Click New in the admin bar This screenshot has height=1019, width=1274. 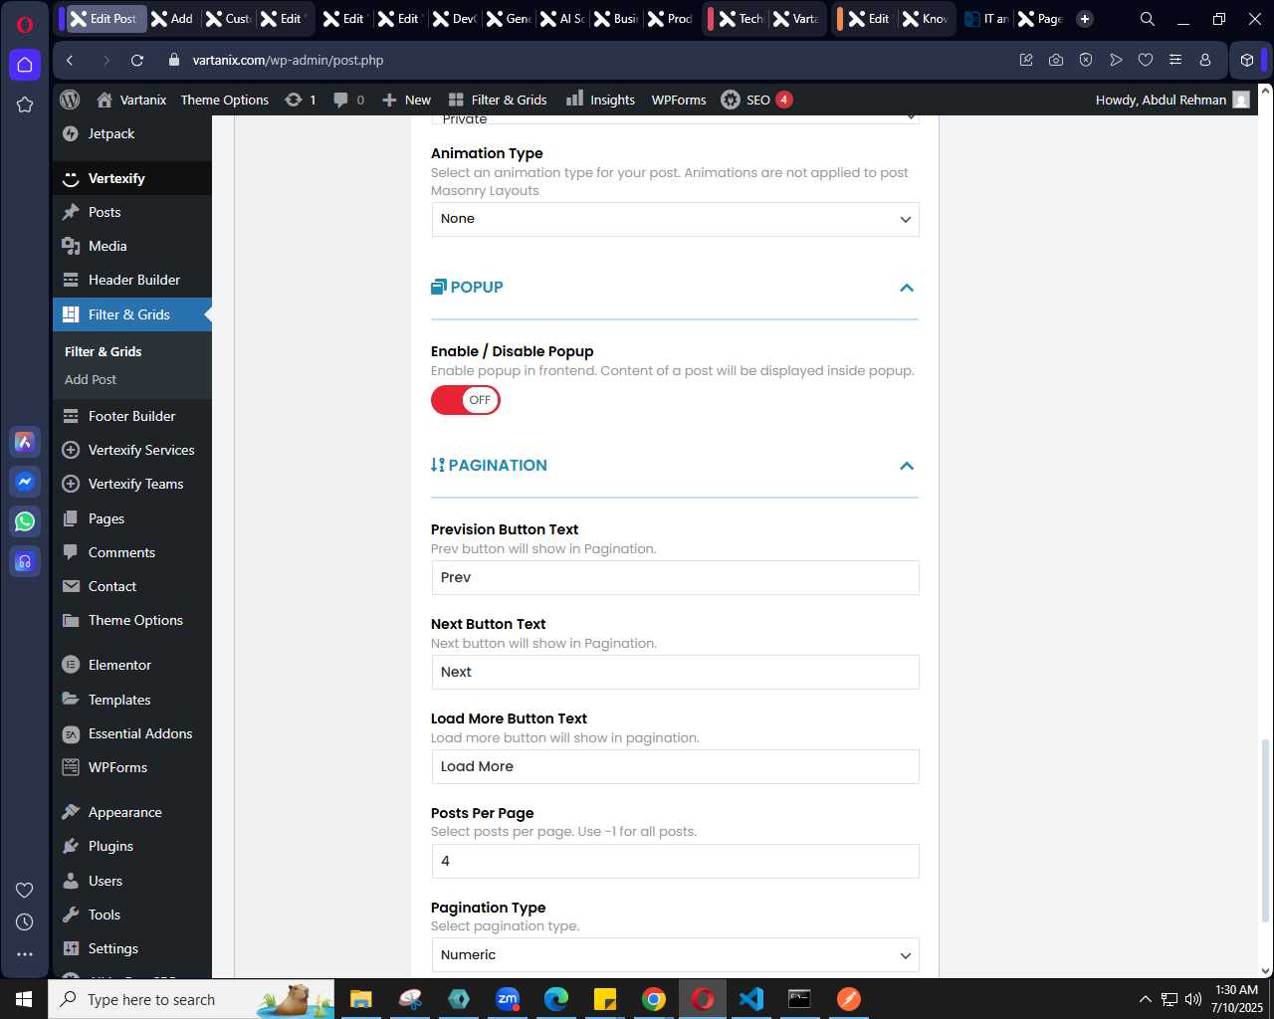click(x=406, y=100)
